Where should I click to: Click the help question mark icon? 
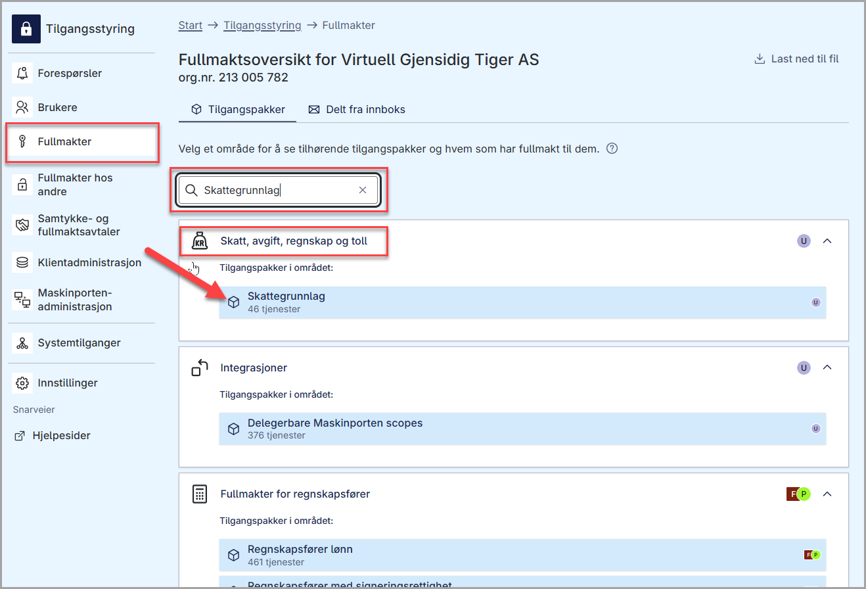(612, 149)
